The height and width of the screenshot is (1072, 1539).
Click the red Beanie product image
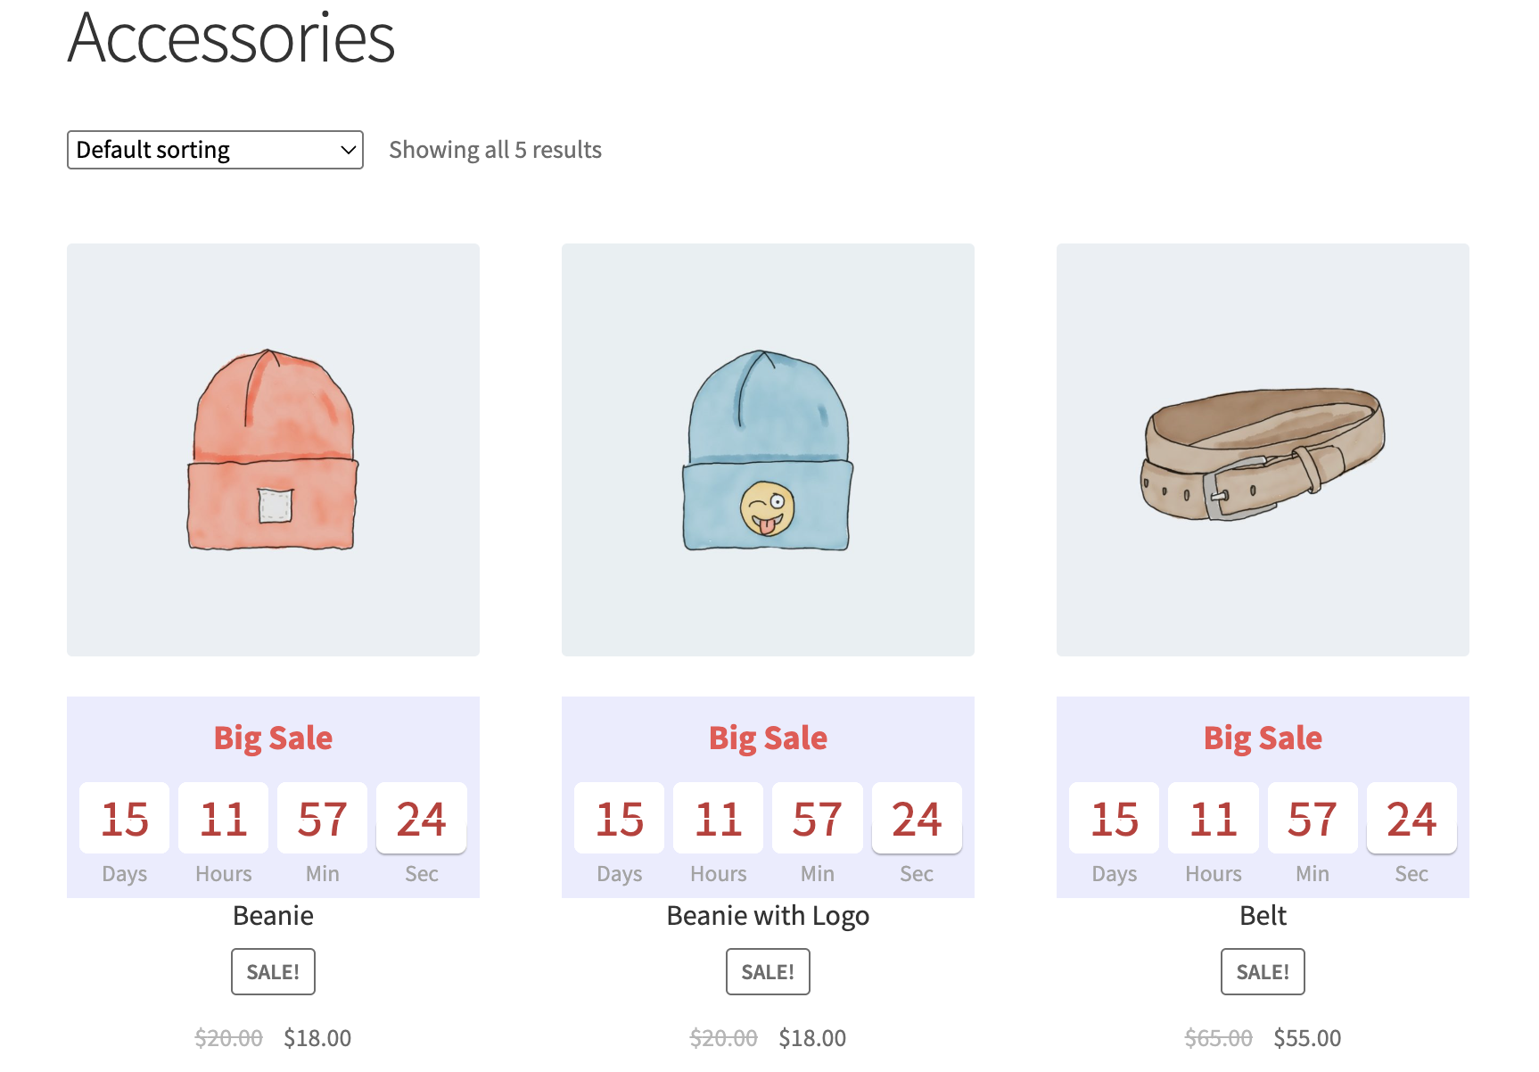pos(273,449)
